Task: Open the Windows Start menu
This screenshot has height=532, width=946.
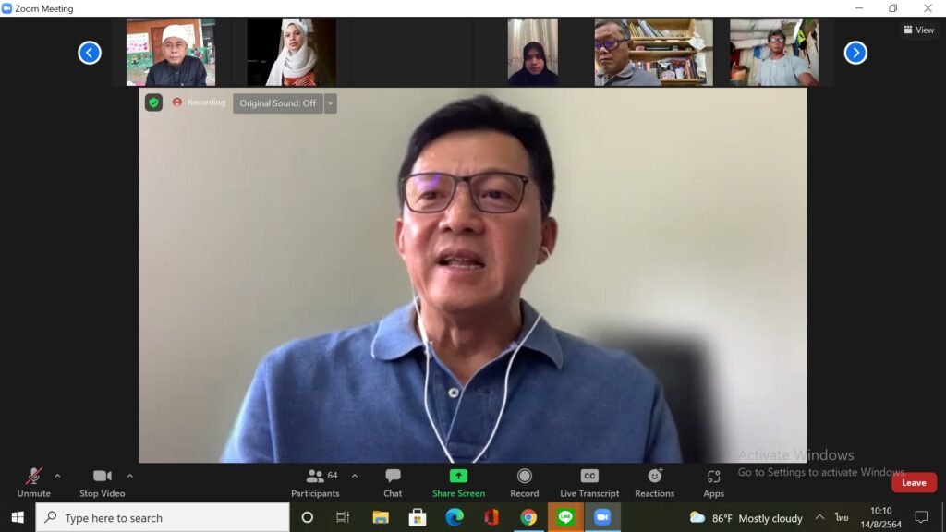Action: click(x=18, y=517)
